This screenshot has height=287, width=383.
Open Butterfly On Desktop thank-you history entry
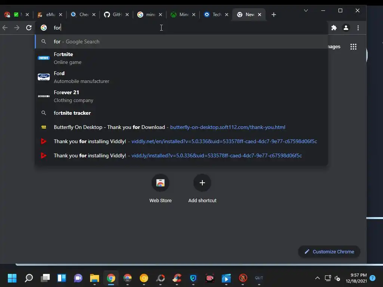(181, 127)
